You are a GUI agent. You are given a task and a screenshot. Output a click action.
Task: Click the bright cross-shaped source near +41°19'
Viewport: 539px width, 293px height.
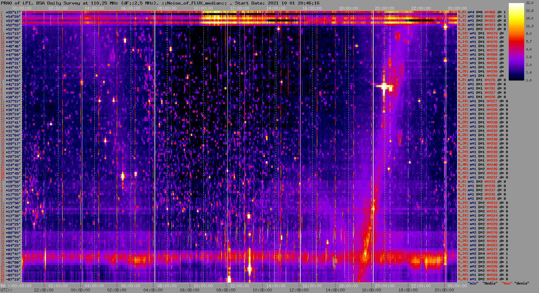coord(384,87)
